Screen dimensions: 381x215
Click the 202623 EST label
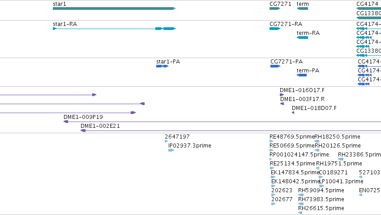(282, 191)
